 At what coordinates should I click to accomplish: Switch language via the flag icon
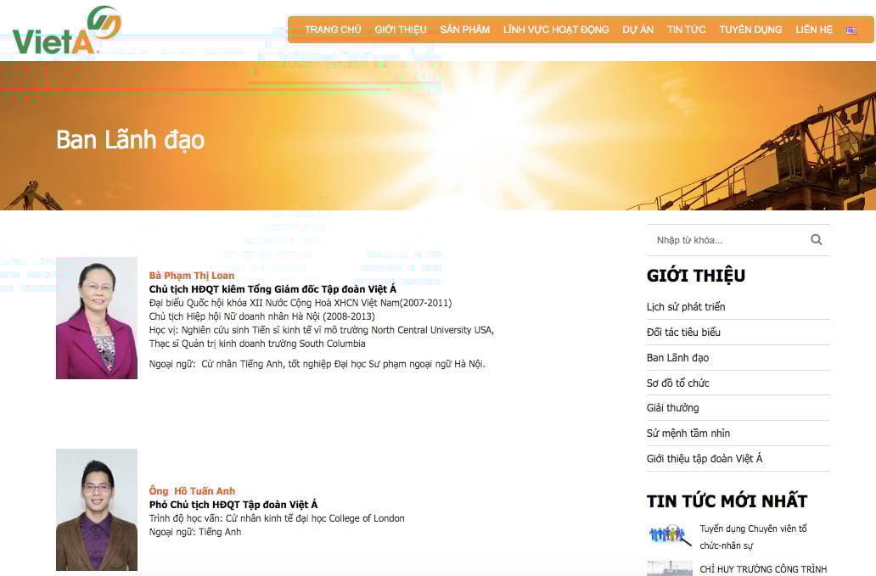pyautogui.click(x=851, y=30)
